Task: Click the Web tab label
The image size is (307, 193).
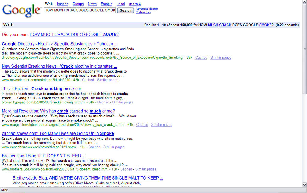Action: [49, 4]
